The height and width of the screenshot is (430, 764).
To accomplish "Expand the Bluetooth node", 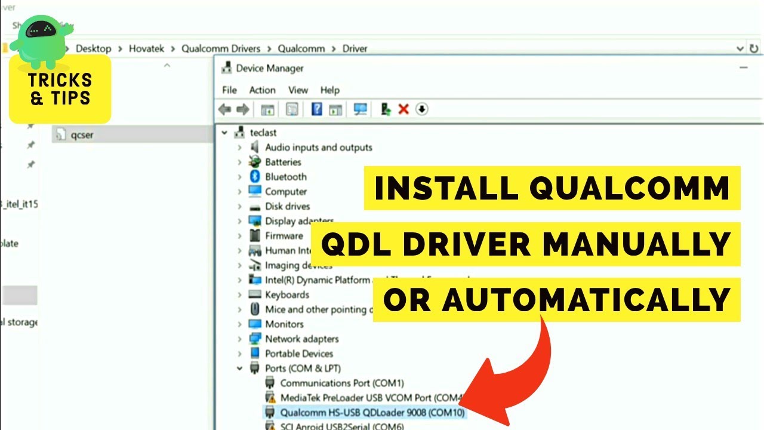I will [239, 177].
